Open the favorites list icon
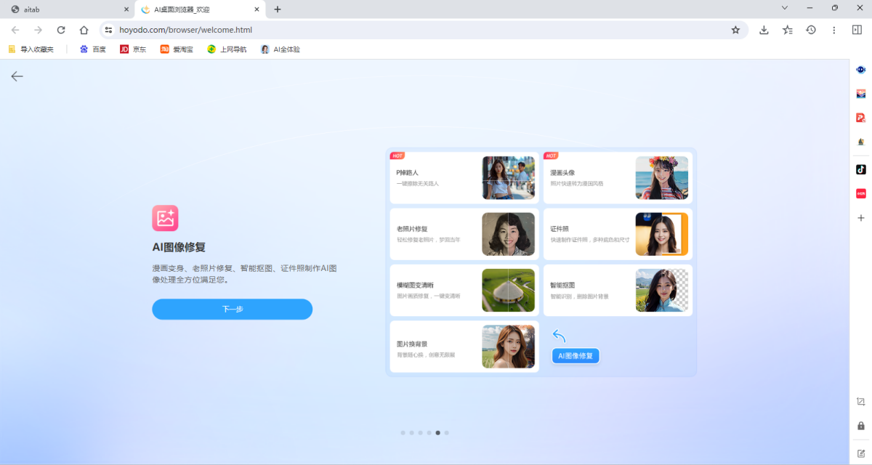 pyautogui.click(x=788, y=30)
